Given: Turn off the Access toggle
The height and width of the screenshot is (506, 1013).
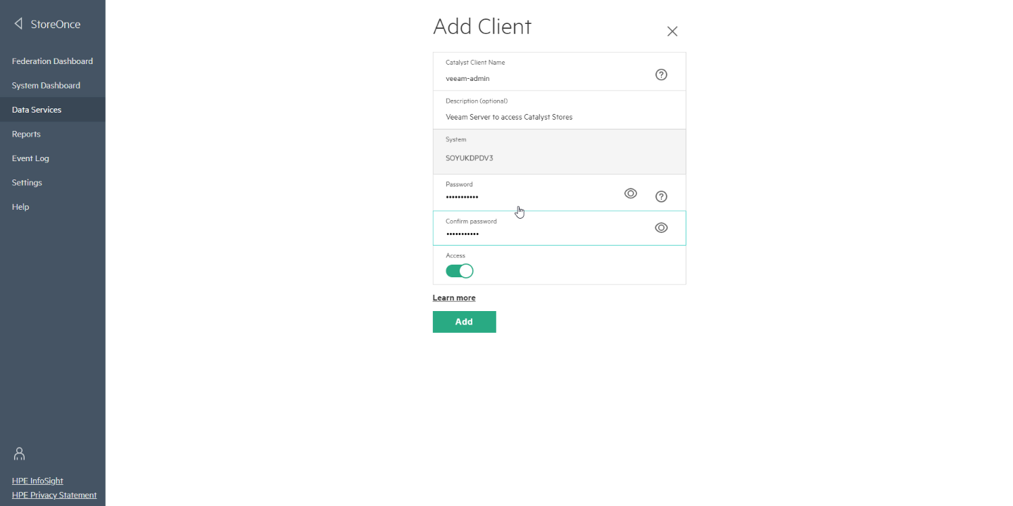Looking at the screenshot, I should (460, 271).
